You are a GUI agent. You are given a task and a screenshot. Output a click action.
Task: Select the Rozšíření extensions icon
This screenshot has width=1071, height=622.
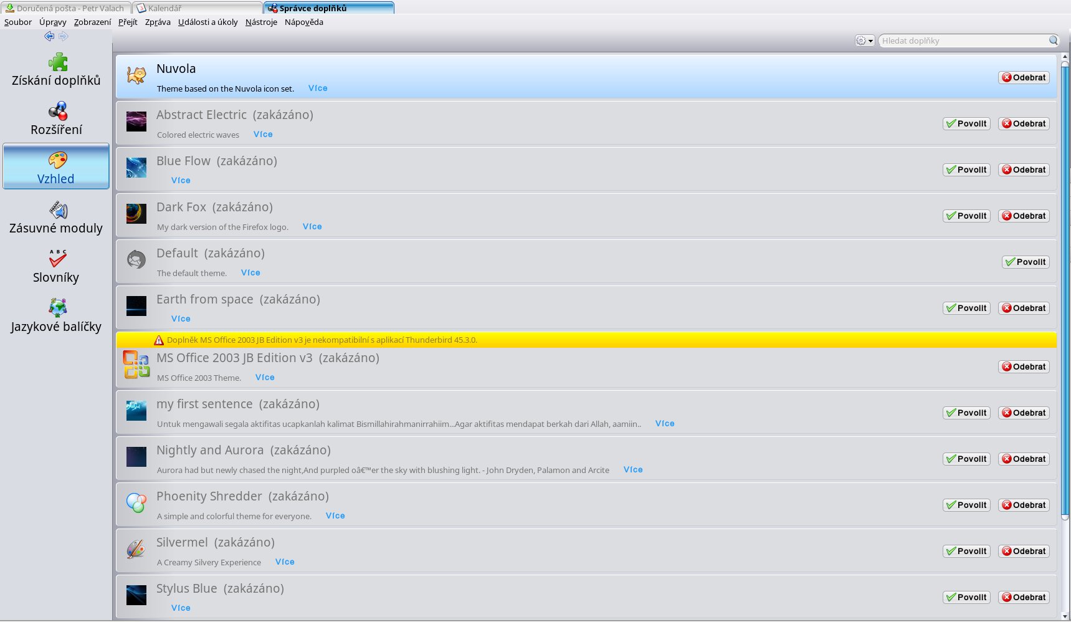click(x=57, y=111)
